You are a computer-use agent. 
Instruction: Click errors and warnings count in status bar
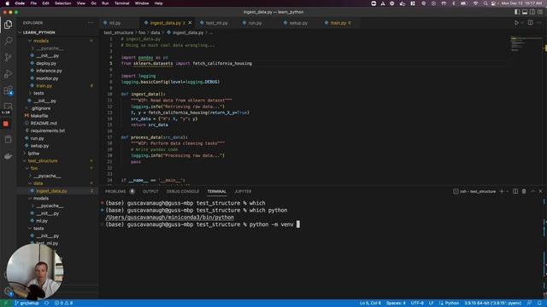click(x=63, y=304)
